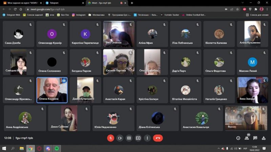Image resolution: width=271 pixels, height=152 pixels.
Task: Show the participants list icon
Action: [247, 138]
